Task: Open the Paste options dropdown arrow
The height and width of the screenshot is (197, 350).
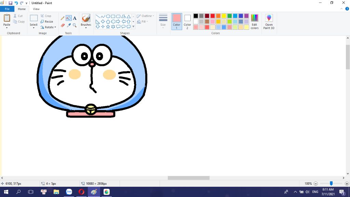Action: tap(7, 28)
